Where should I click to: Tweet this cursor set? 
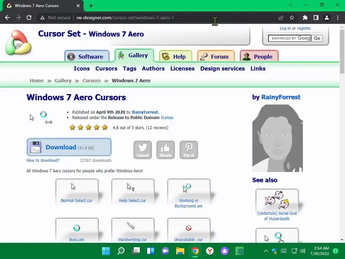[143, 150]
